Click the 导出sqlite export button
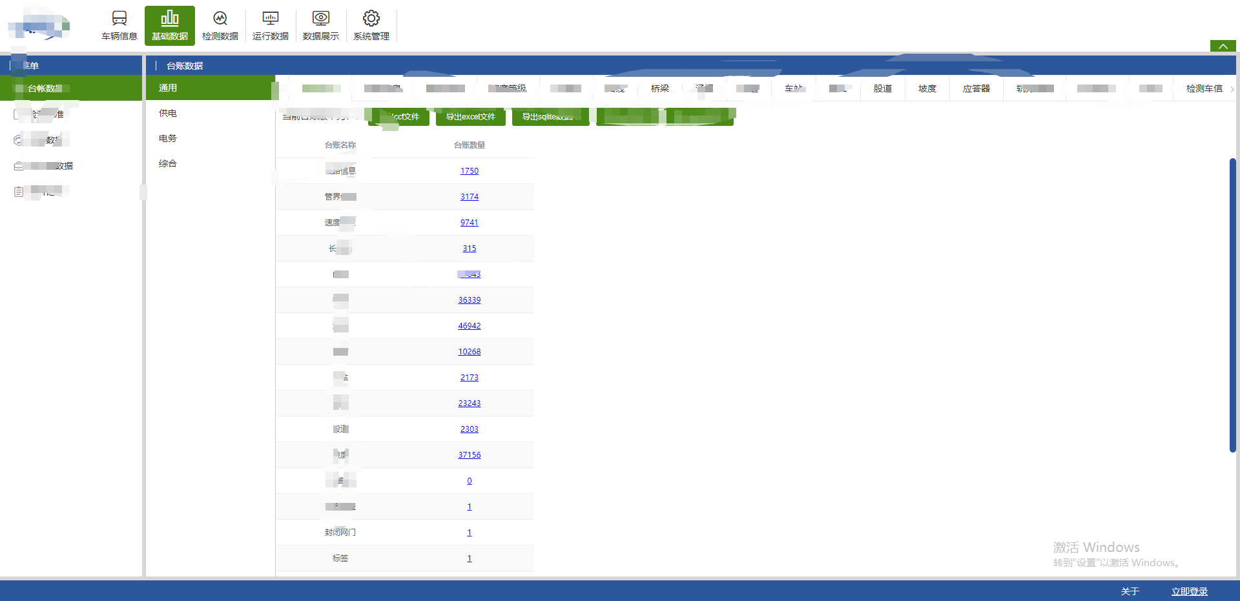Screen dimensions: 1240x601 [x=551, y=117]
